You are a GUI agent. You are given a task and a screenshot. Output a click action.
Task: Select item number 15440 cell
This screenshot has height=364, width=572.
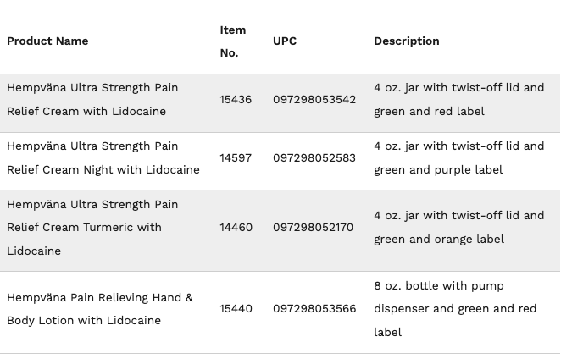click(236, 309)
